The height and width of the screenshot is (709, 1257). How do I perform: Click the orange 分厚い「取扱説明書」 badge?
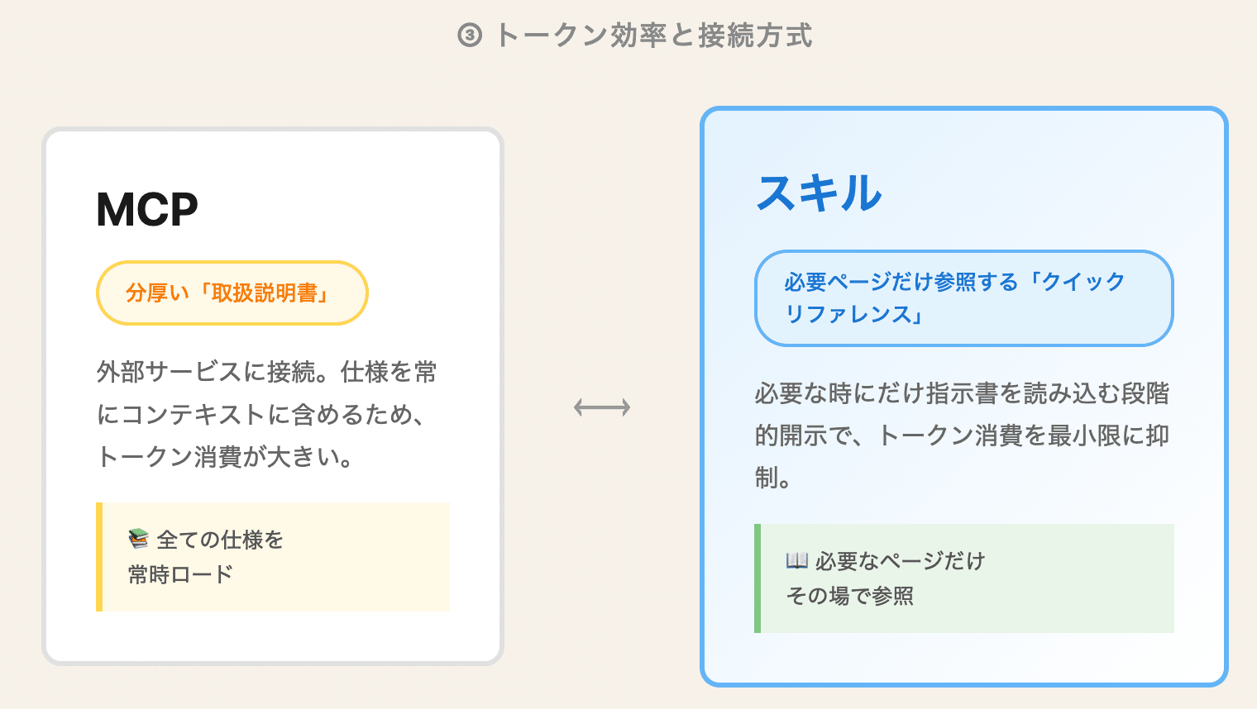click(x=232, y=293)
